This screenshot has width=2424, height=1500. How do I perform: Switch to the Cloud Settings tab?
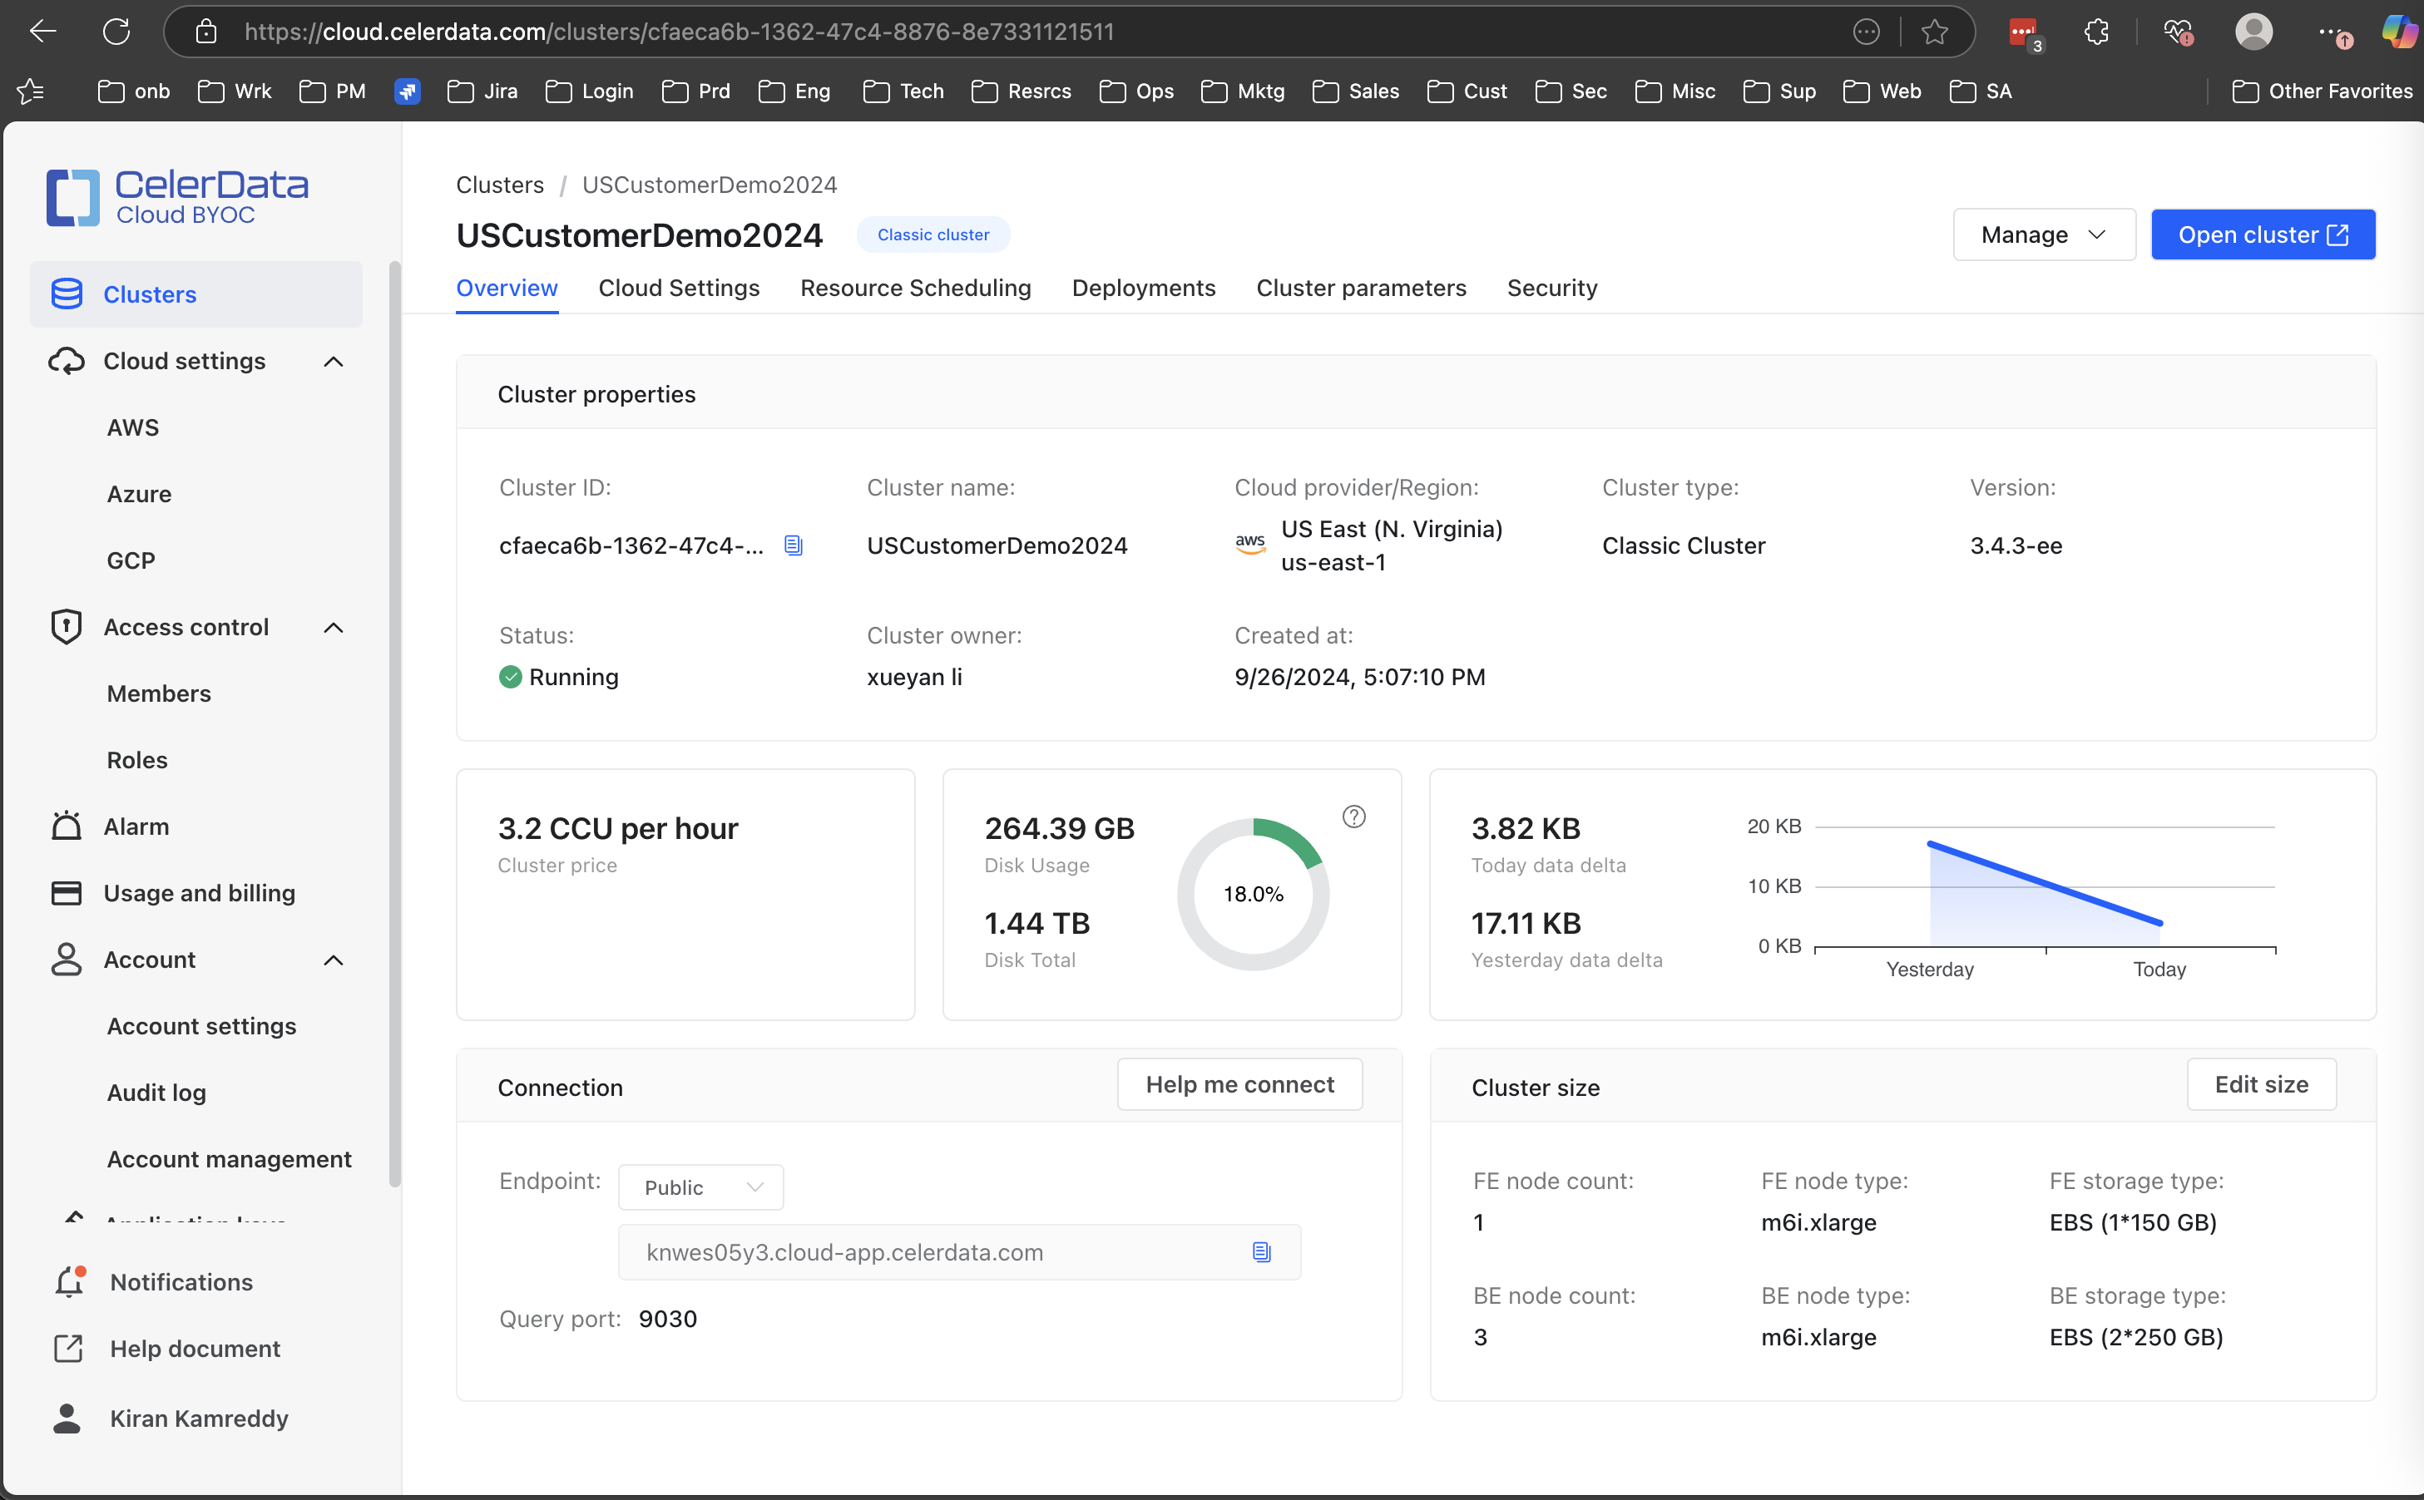tap(679, 288)
